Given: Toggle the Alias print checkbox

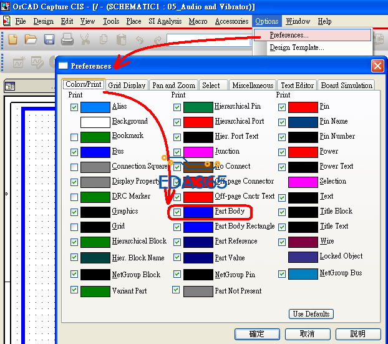Looking at the screenshot, I should (74, 107).
